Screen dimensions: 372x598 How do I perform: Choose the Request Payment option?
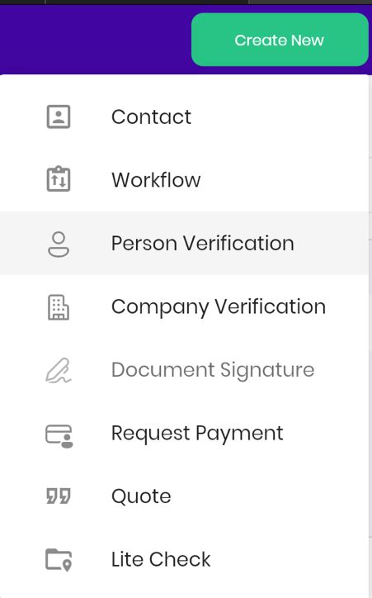click(x=184, y=433)
